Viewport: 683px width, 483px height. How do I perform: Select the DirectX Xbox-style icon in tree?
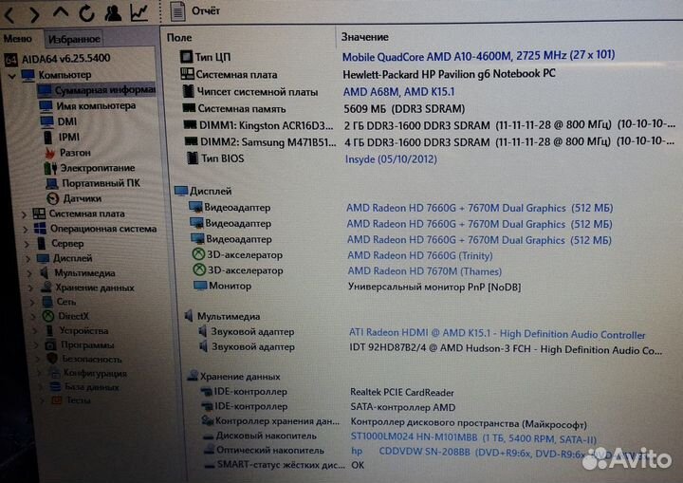[x=48, y=316]
